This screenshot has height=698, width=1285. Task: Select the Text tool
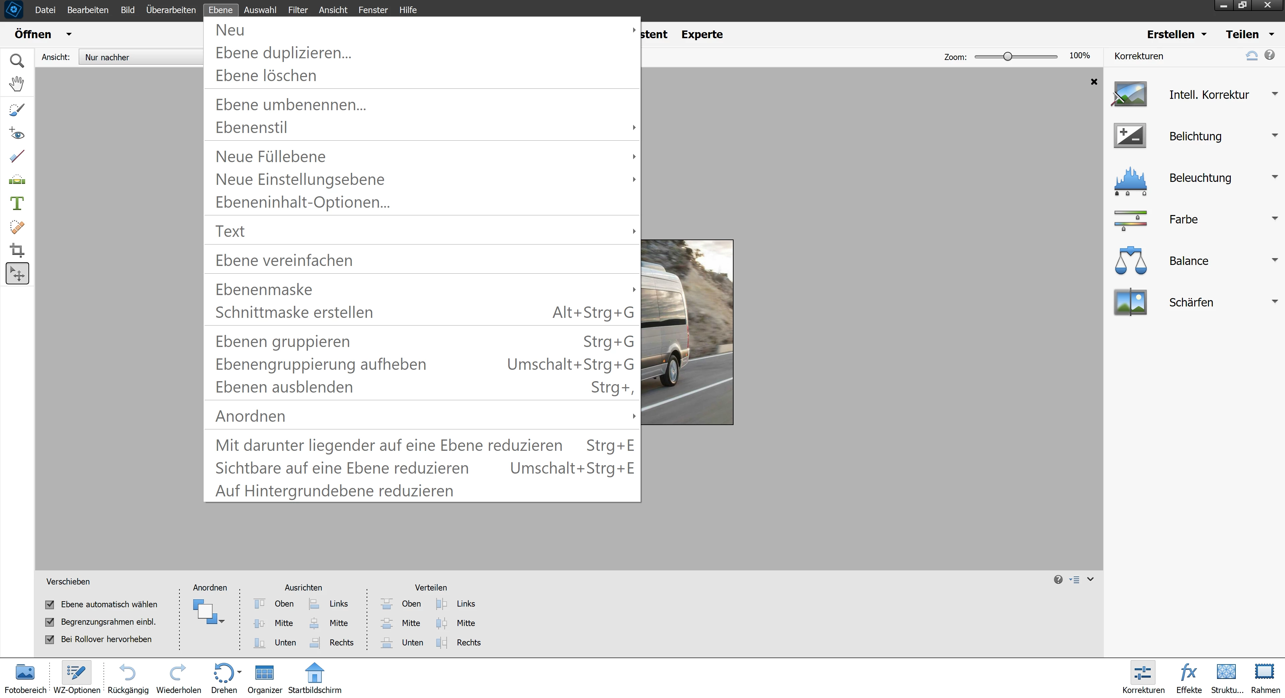[17, 203]
